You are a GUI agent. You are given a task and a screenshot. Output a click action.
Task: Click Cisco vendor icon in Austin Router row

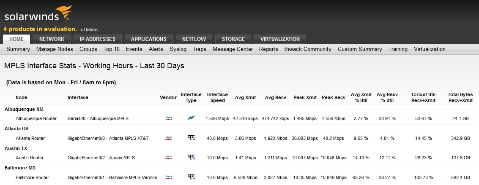point(168,158)
